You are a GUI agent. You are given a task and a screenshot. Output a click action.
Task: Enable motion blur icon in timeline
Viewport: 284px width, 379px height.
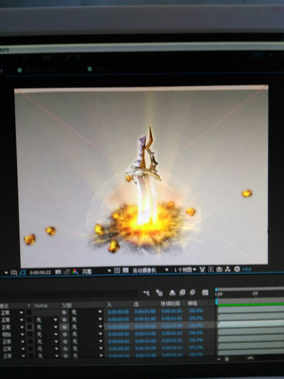point(192,292)
